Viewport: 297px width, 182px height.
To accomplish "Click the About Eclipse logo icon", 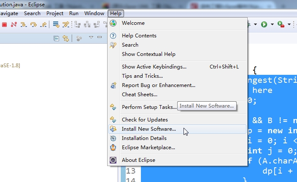I will (113, 160).
